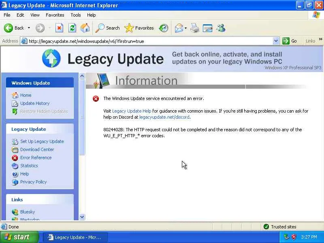Viewport: 324px width, 243px height.
Task: Open the Privacy Policy sidebar link
Action: point(33,182)
